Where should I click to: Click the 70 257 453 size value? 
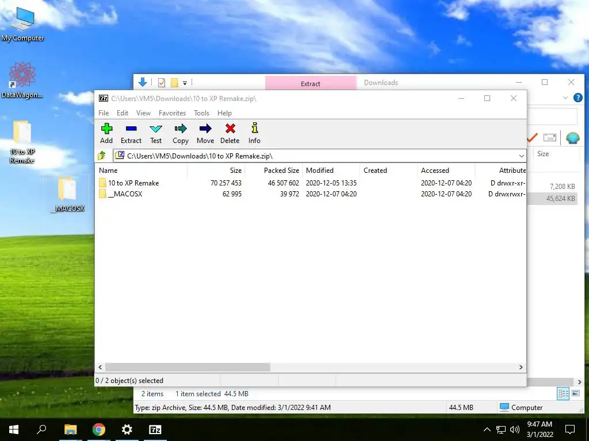(x=225, y=183)
